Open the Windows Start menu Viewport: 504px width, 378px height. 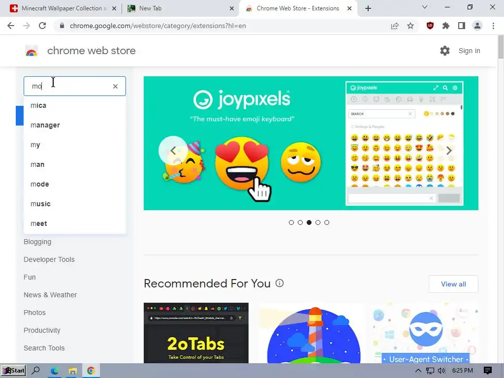13,371
